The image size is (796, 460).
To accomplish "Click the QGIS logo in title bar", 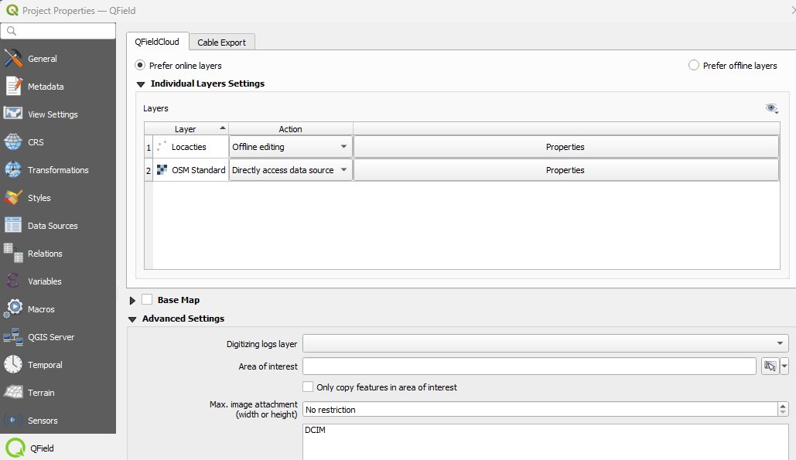I will pos(12,10).
